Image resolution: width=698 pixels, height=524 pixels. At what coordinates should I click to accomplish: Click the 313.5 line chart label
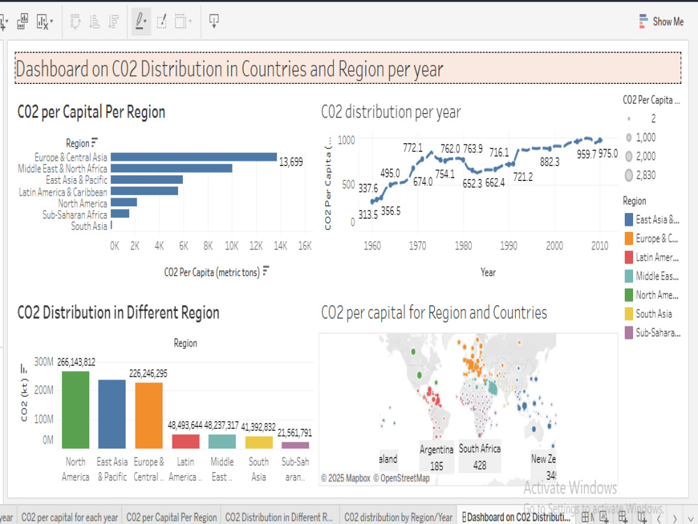pos(368,214)
